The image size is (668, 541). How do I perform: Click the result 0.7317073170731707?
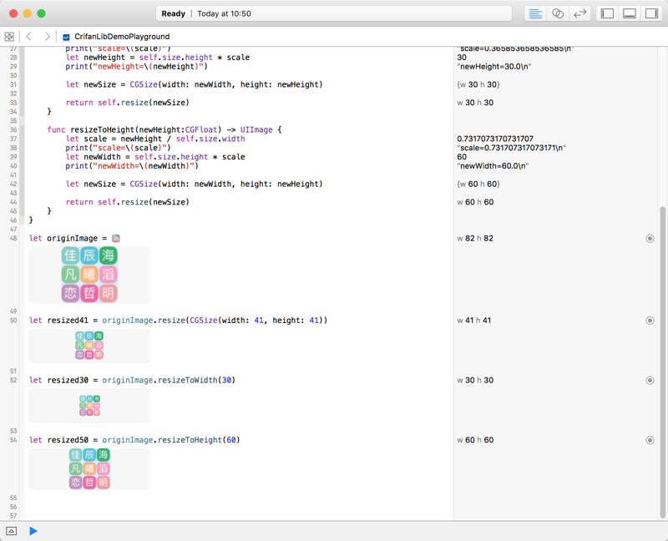495,139
